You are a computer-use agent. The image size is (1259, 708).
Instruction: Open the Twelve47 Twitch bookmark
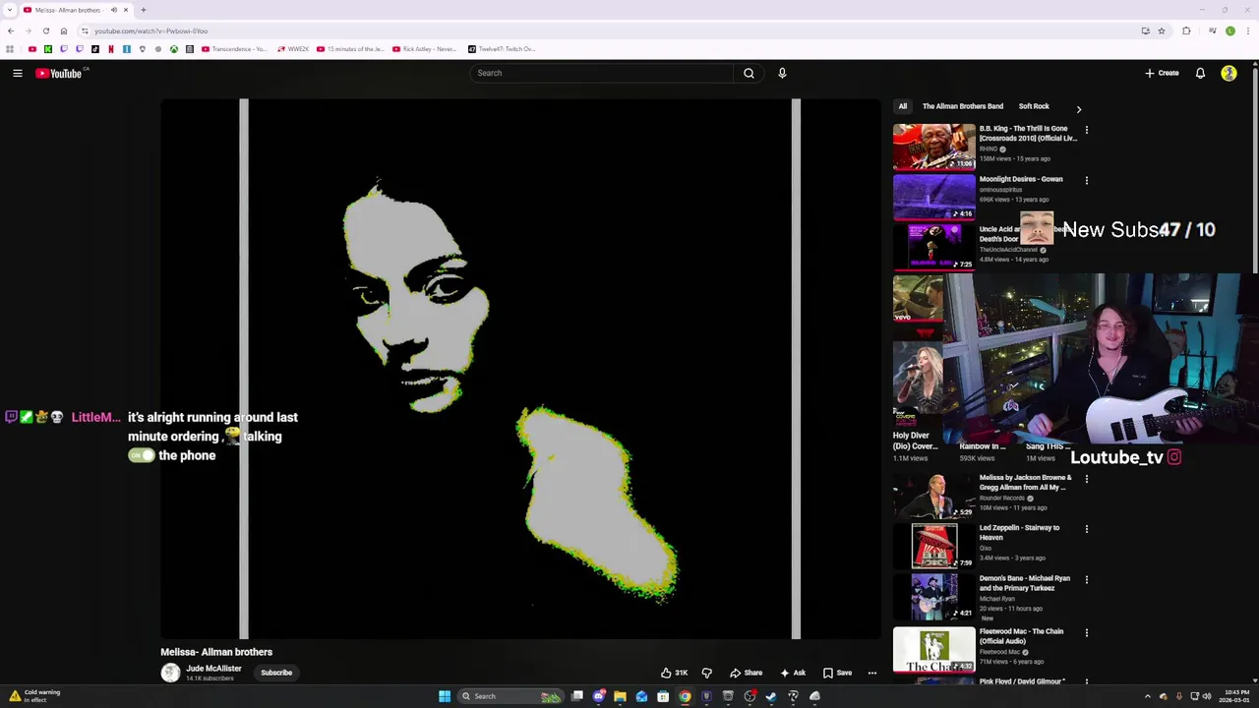point(502,49)
